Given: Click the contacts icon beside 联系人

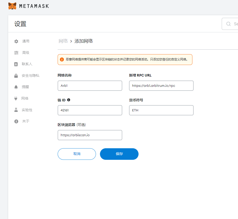Looking at the screenshot, I should click(x=16, y=64).
